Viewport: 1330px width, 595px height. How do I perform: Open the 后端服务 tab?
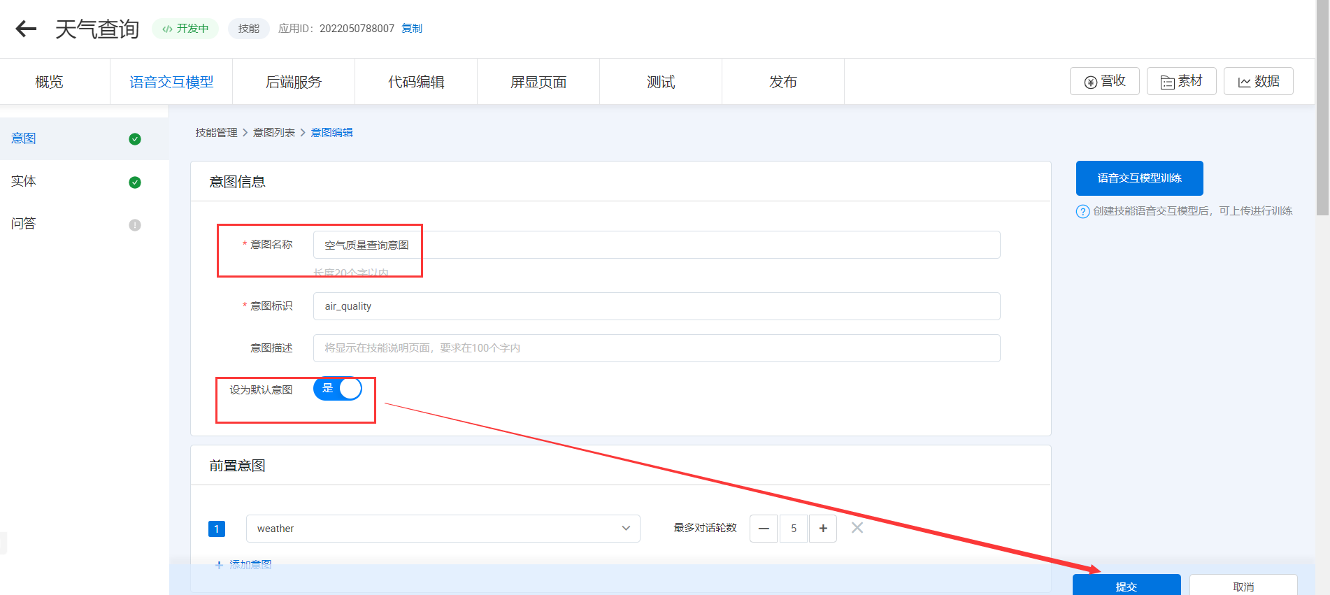coord(294,82)
